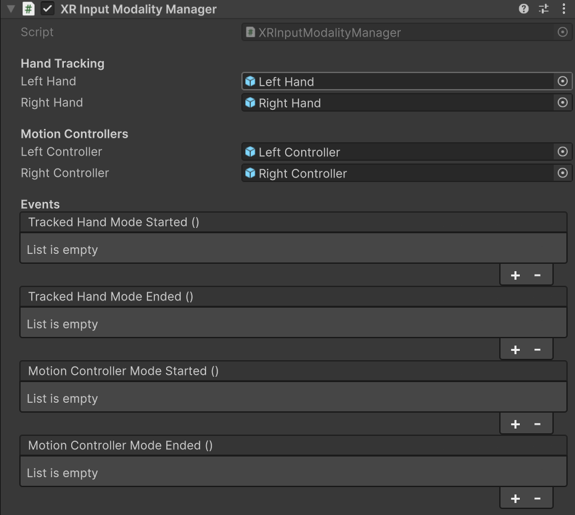Click the prefab cube icon beside Right Controller
This screenshot has height=515, width=575.
coord(251,173)
